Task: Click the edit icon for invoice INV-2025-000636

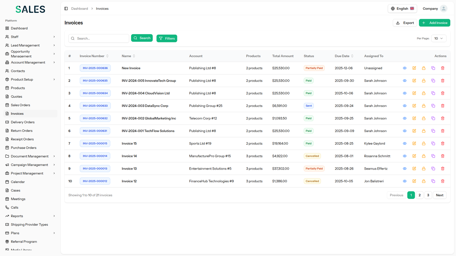Action: click(414, 68)
